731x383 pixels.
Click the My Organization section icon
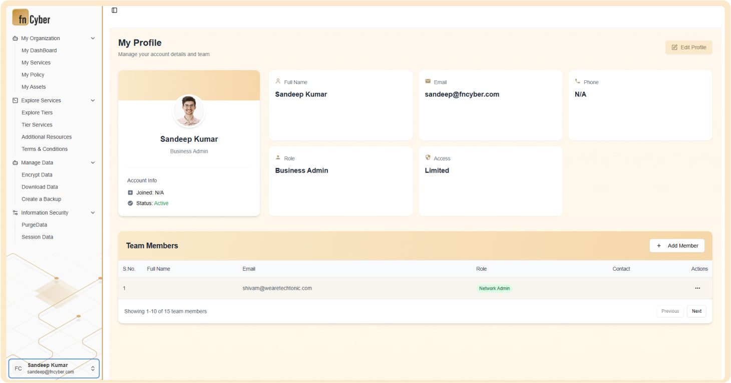coord(15,39)
